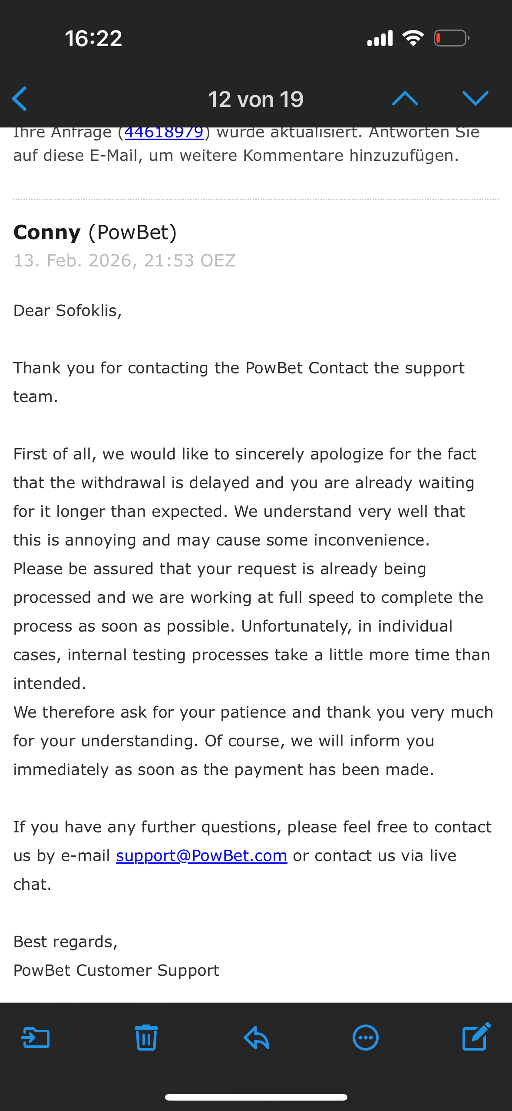
Task: Tap the Wi-Fi status icon
Action: click(x=413, y=38)
